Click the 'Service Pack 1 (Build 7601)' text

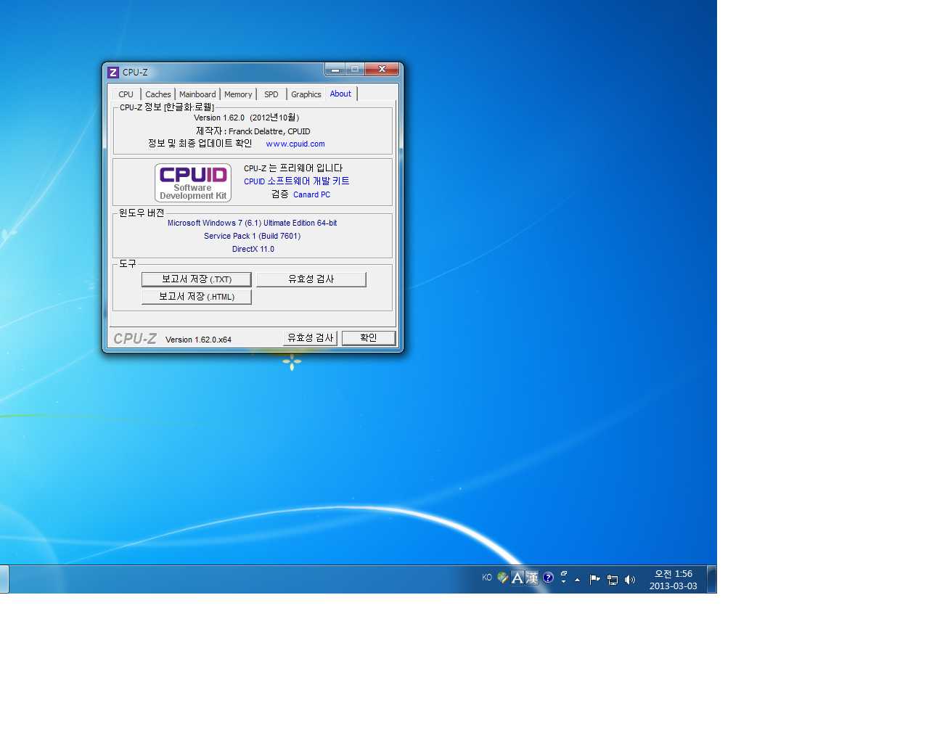click(252, 236)
